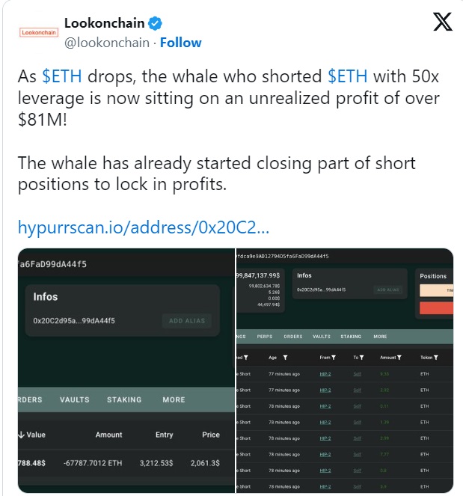This screenshot has width=463, height=496.
Task: Click the first $ETH cashtag
Action: pyautogui.click(x=62, y=76)
